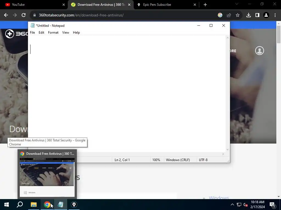The height and width of the screenshot is (210, 281).
Task: Open Notepad Edit menu
Action: (41, 33)
